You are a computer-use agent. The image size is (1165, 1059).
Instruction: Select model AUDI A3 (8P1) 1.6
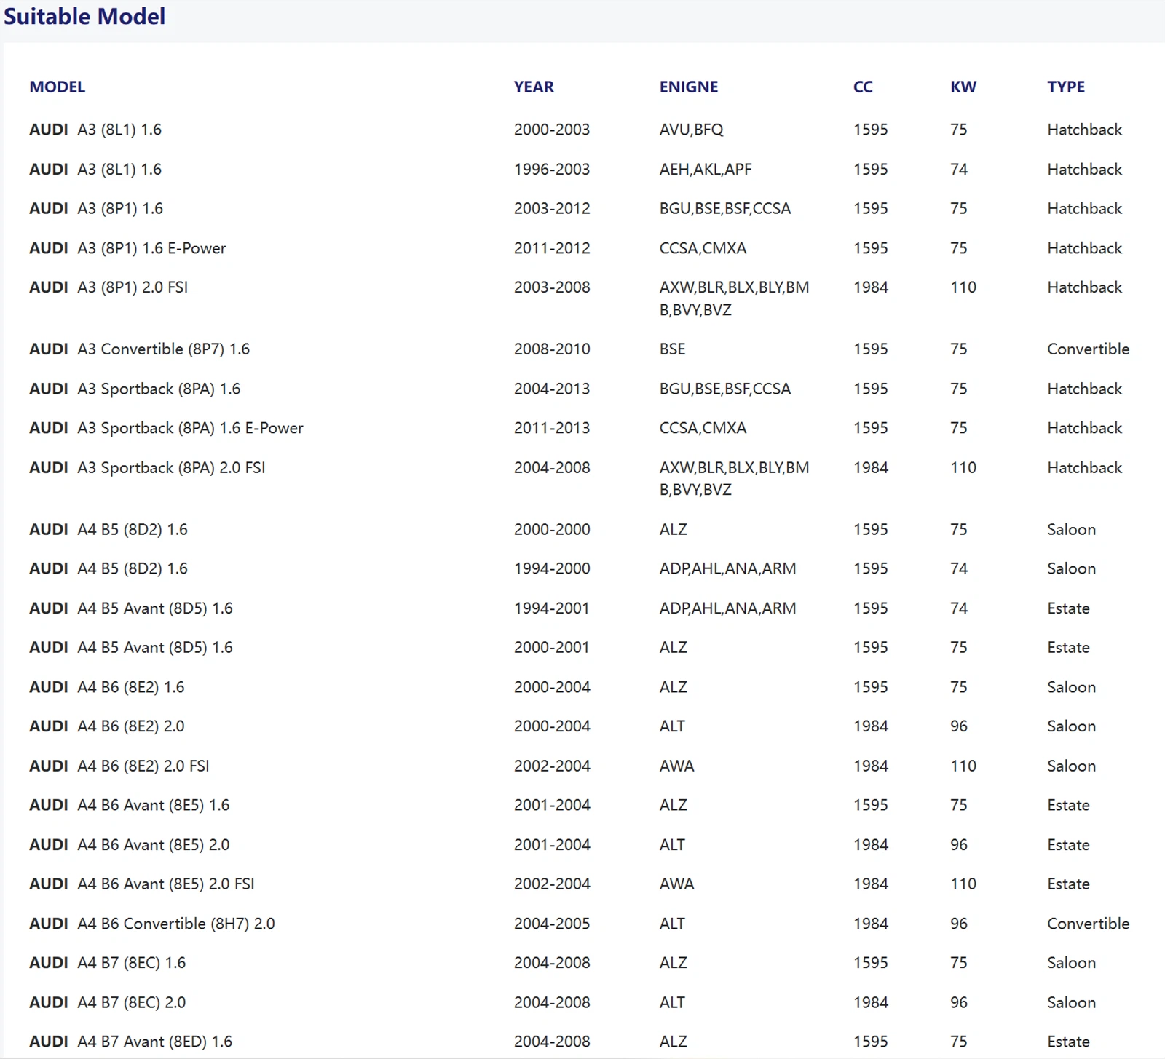click(x=96, y=208)
